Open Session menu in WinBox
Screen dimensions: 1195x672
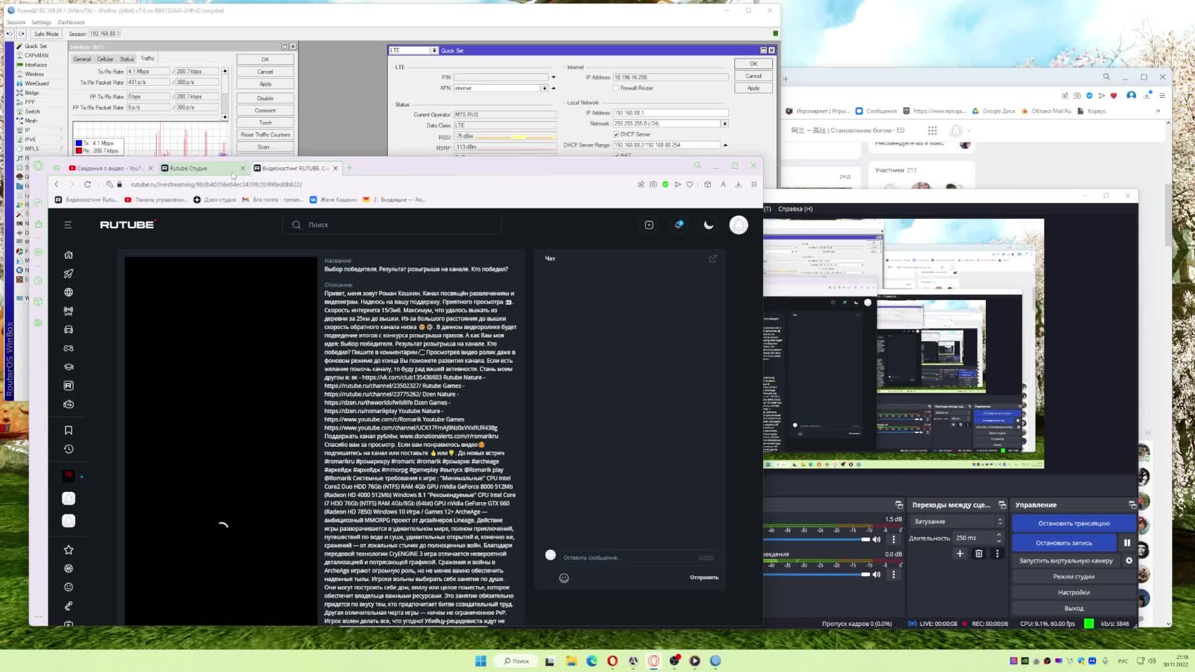[x=16, y=22]
